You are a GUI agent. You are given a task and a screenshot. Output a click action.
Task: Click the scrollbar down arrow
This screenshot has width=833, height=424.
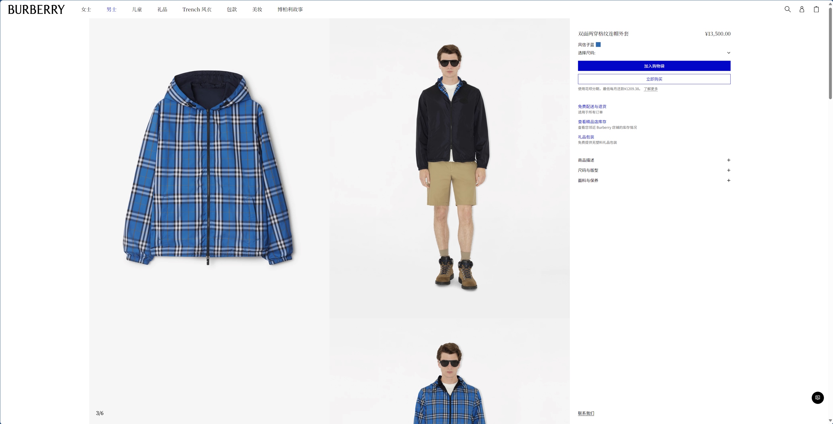[x=830, y=420]
